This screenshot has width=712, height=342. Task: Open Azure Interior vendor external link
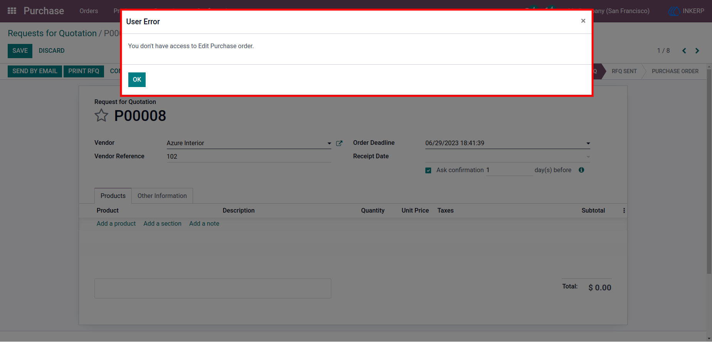[x=339, y=143]
